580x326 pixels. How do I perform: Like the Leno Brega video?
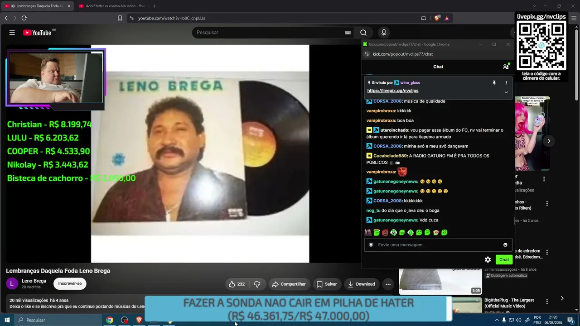237,284
